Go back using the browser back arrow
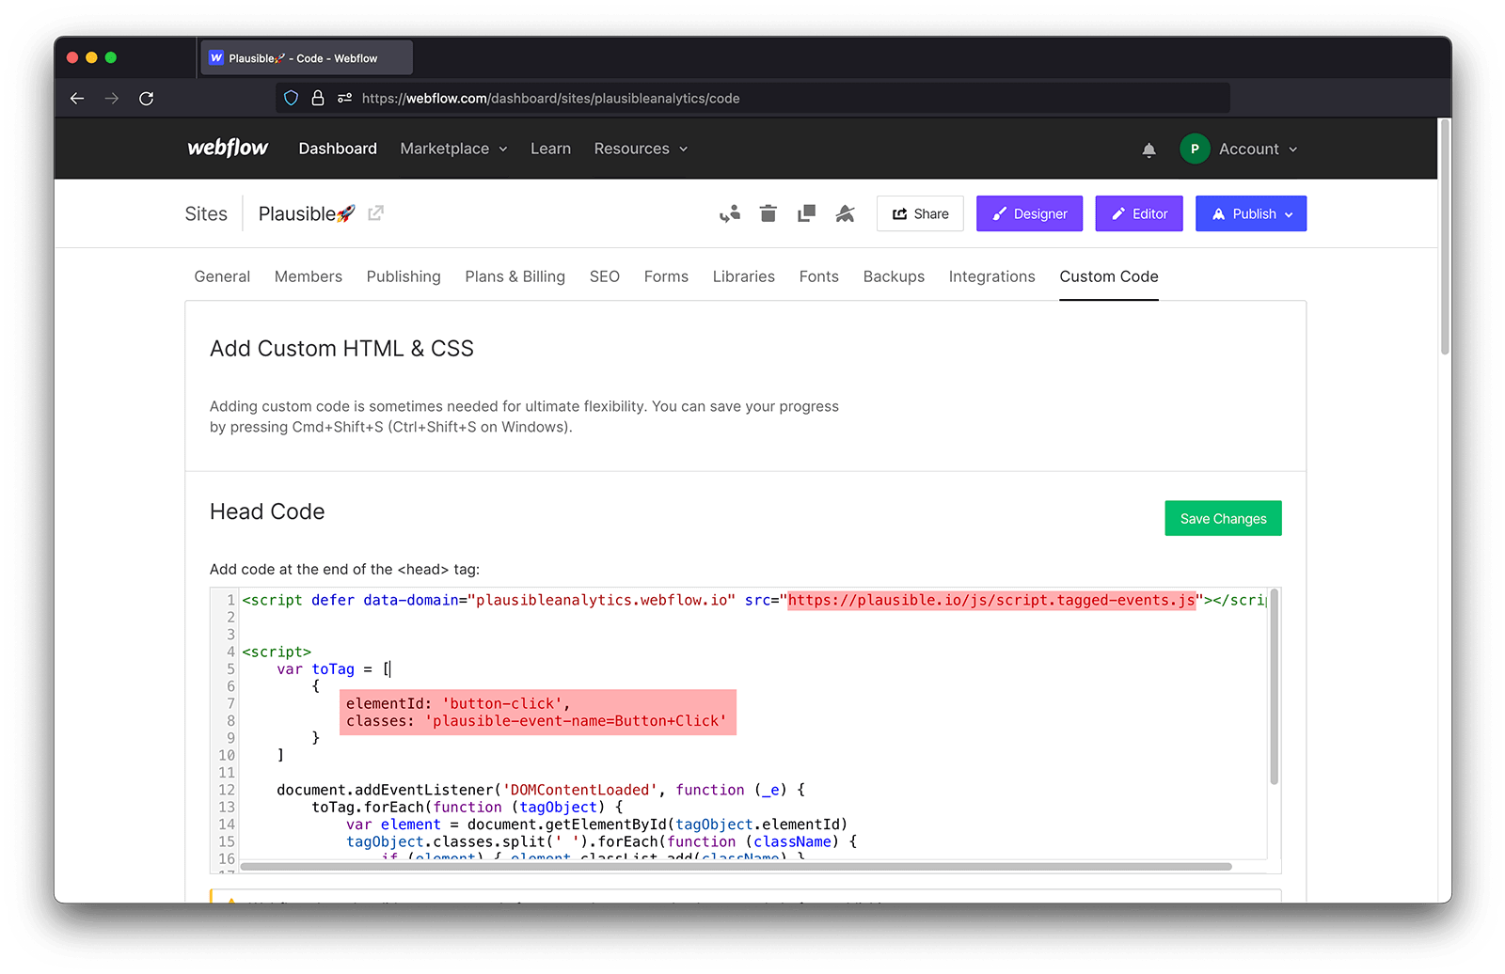 (76, 98)
